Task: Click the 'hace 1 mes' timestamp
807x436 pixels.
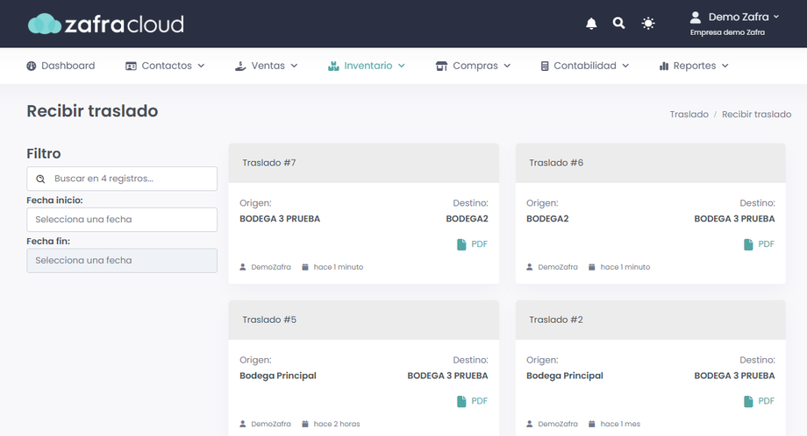Action: point(620,425)
